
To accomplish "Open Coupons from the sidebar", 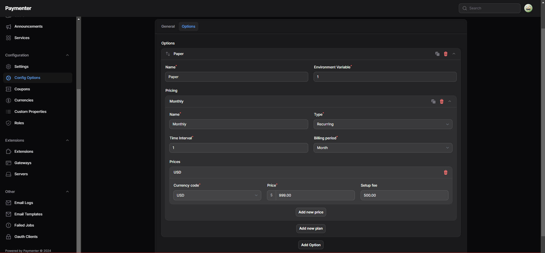I will (x=22, y=89).
